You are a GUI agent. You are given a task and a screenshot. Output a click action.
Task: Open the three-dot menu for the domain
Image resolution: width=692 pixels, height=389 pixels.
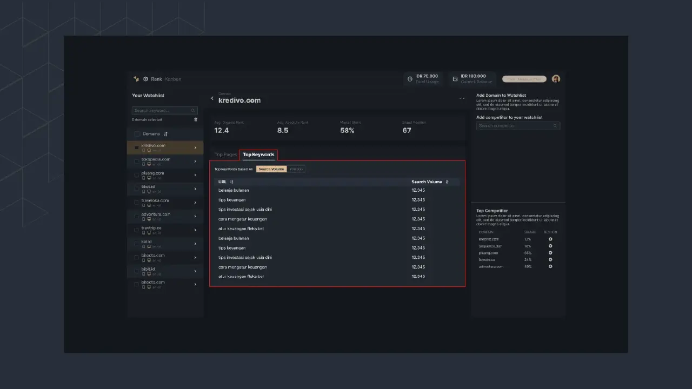pos(462,98)
